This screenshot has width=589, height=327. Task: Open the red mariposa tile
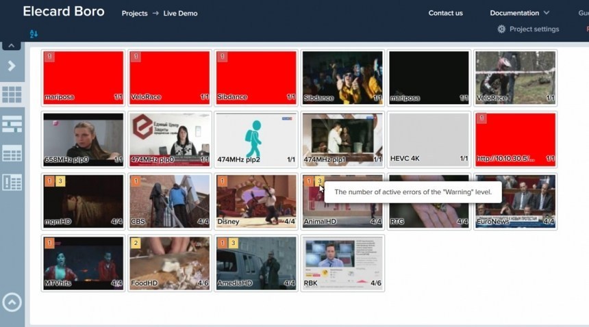point(84,77)
